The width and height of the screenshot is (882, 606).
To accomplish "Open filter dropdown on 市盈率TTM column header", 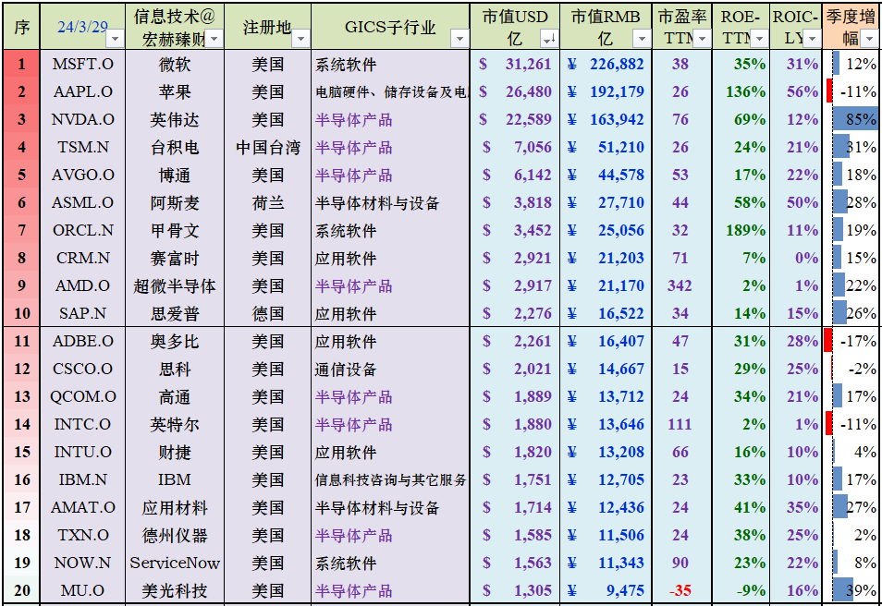I will coord(702,39).
